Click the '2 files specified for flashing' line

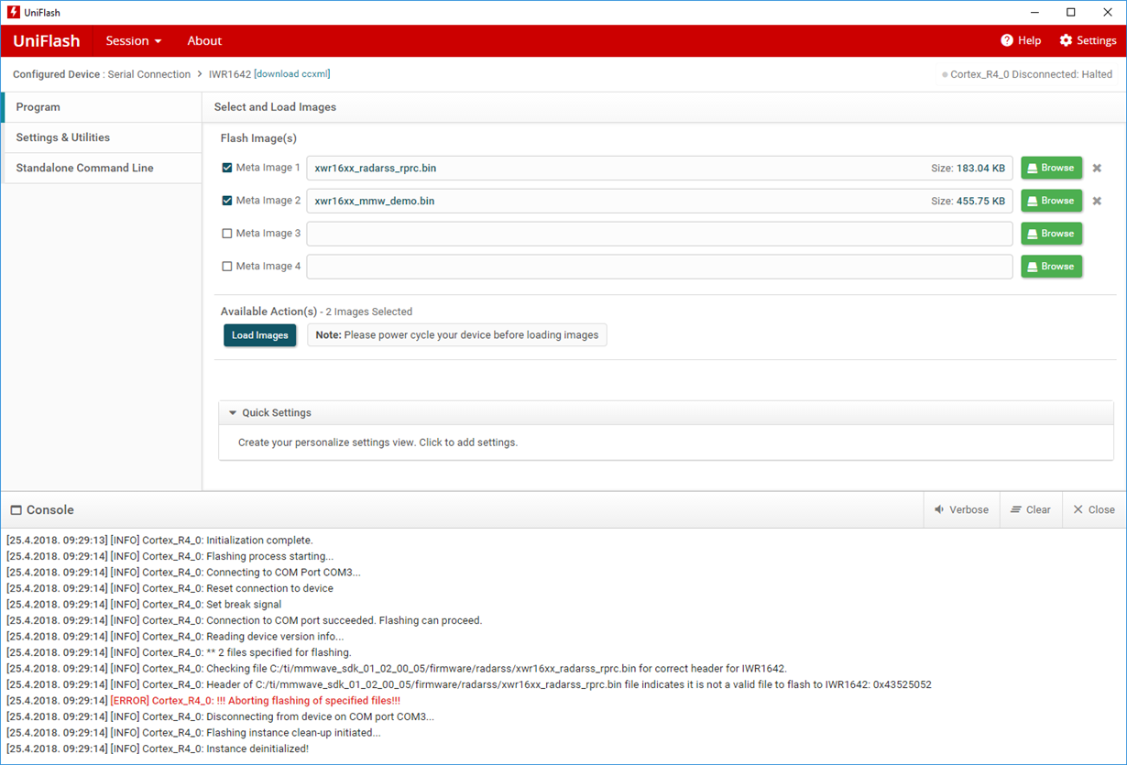(x=179, y=652)
